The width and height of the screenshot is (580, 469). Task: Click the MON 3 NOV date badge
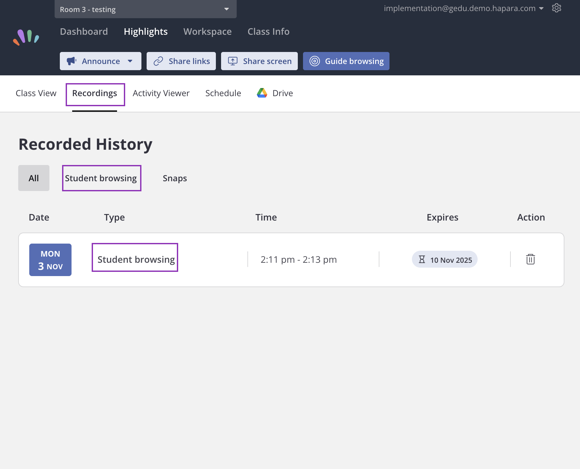click(x=50, y=260)
